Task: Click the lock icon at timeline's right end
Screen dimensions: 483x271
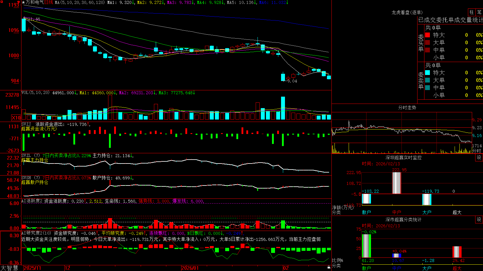Action: [x=329, y=267]
